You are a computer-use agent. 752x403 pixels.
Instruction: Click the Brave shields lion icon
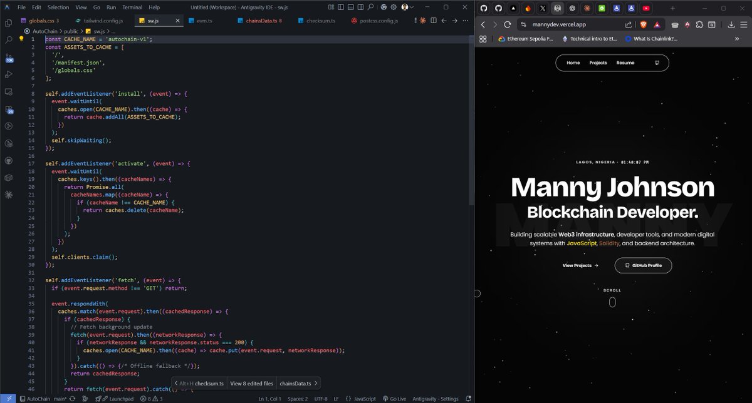pos(644,24)
